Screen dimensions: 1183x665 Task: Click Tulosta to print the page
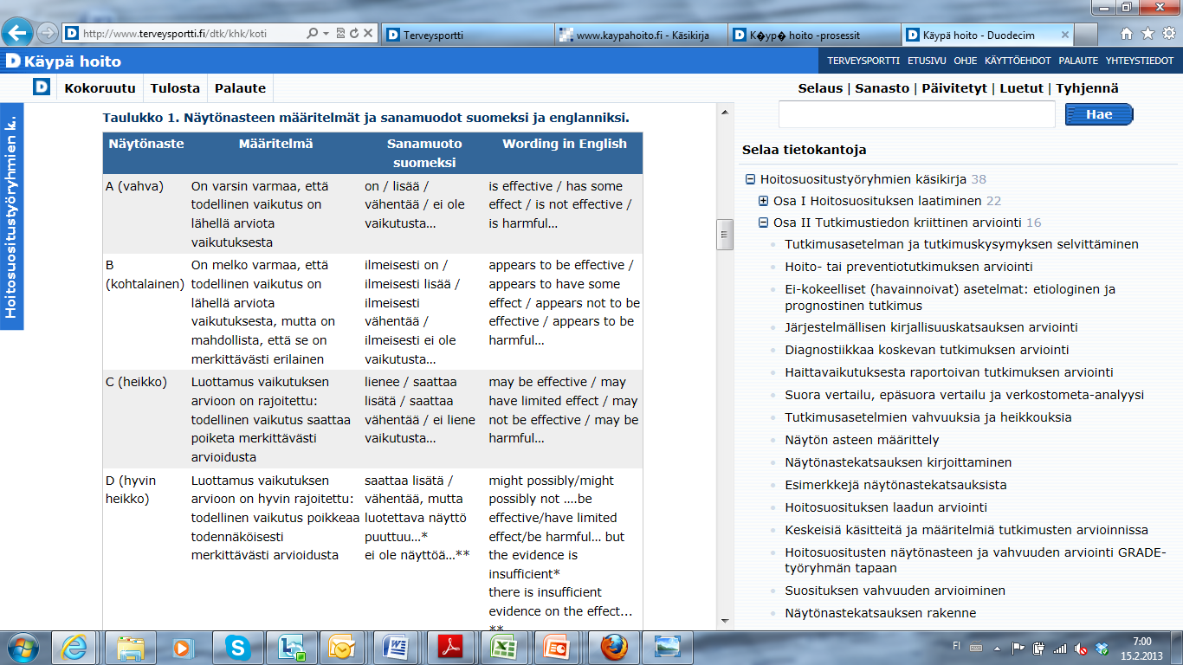175,87
